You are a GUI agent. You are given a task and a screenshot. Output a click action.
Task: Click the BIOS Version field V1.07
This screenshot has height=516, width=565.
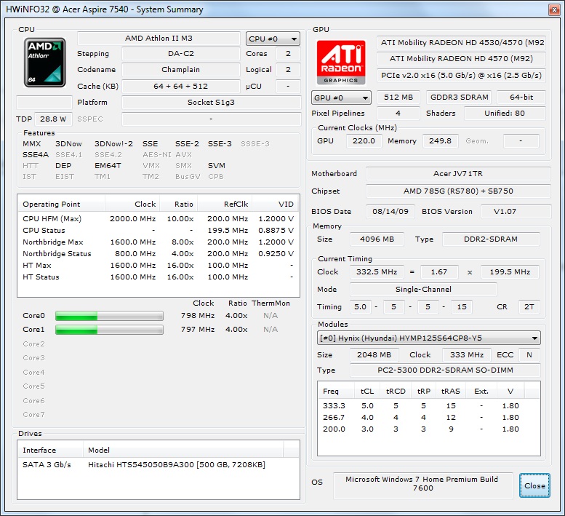tap(516, 212)
